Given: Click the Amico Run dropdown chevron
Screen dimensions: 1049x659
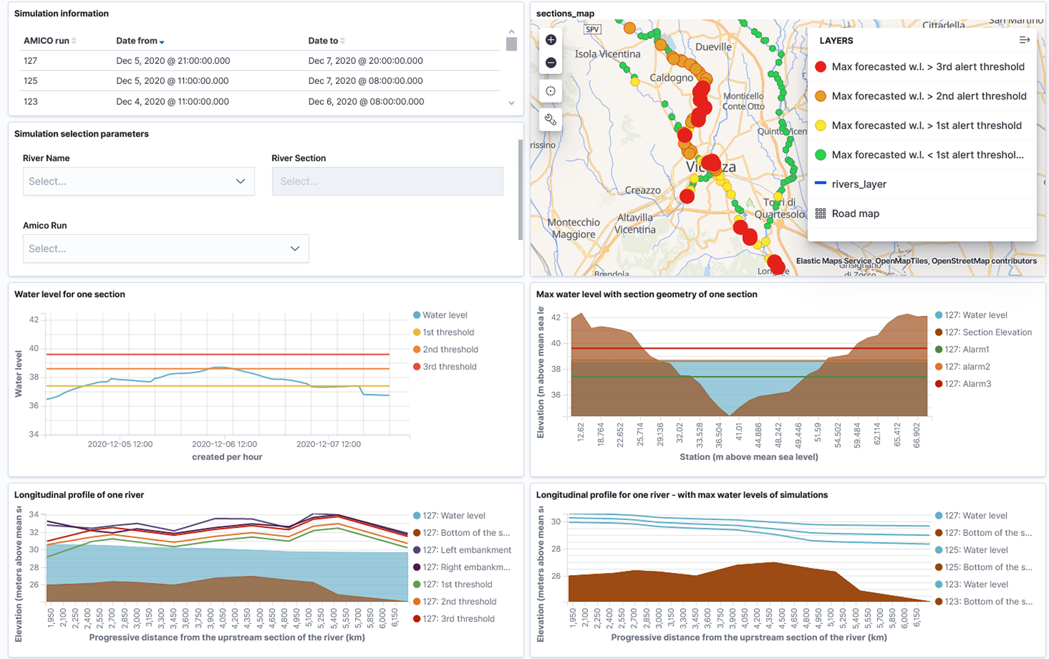Looking at the screenshot, I should pos(295,249).
